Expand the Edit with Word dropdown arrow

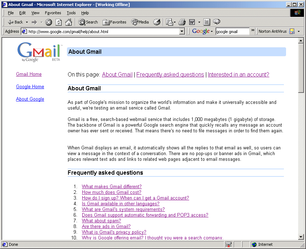pos(199,22)
